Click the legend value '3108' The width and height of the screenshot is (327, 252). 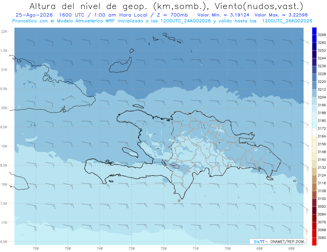(x=322, y=191)
